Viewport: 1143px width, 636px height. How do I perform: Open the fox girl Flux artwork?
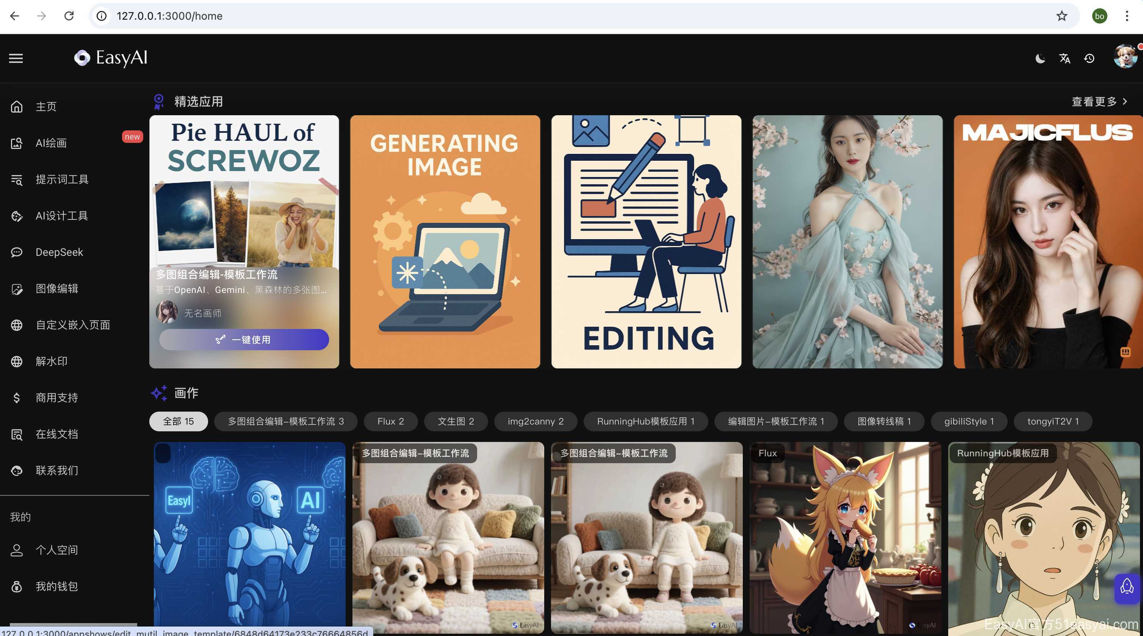pos(845,537)
